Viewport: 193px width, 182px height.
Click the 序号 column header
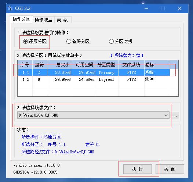25,65
